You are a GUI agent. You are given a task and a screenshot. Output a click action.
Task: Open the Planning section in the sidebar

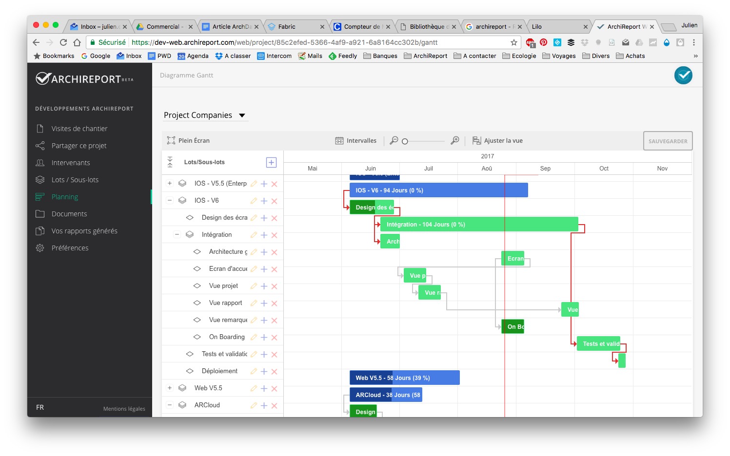64,196
